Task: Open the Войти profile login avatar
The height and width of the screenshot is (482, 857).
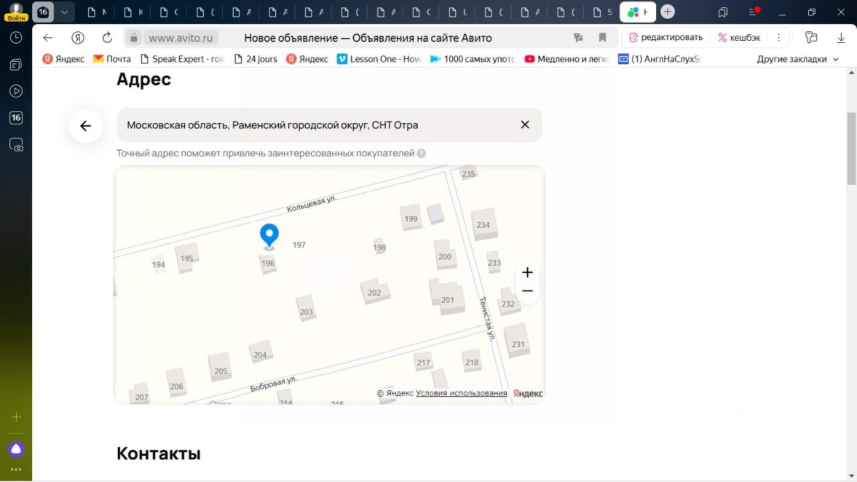Action: coord(16,12)
